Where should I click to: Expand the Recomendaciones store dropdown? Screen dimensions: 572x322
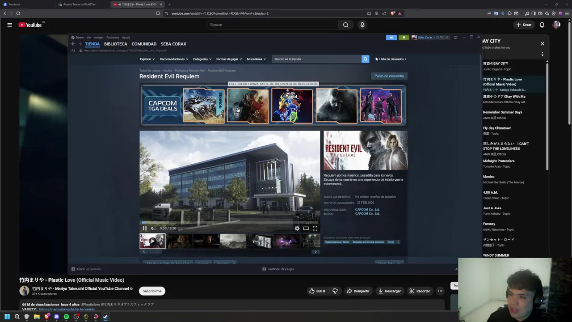tap(174, 59)
